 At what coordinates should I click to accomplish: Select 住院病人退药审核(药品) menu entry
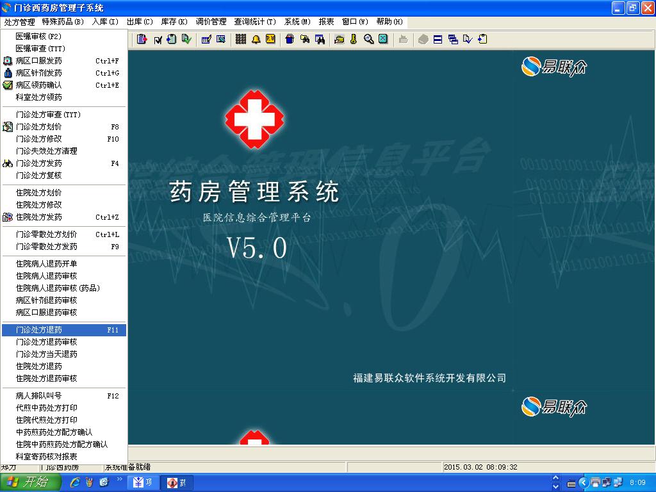pyautogui.click(x=64, y=288)
